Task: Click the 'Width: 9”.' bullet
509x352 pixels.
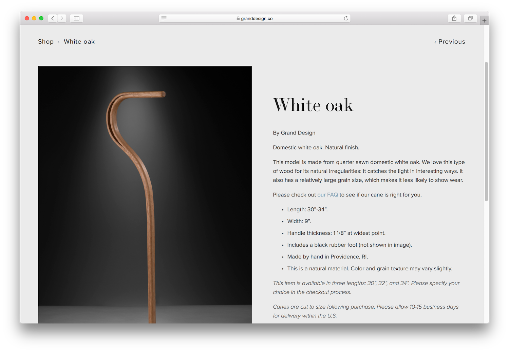Action: coord(299,221)
